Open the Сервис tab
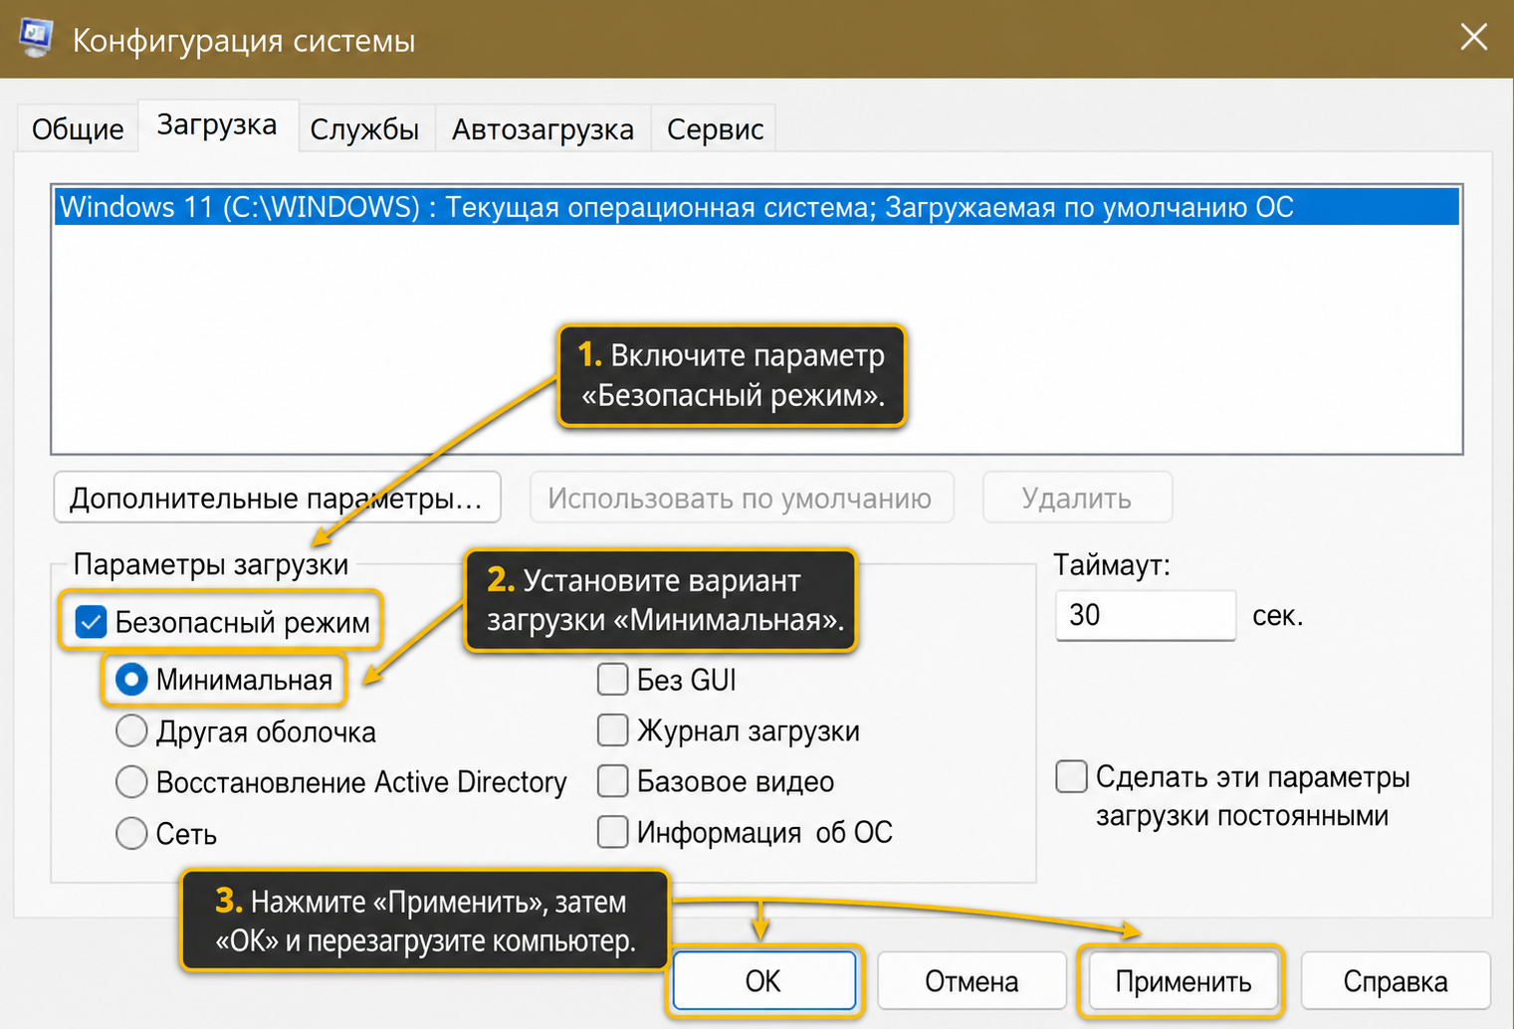 [x=715, y=128]
